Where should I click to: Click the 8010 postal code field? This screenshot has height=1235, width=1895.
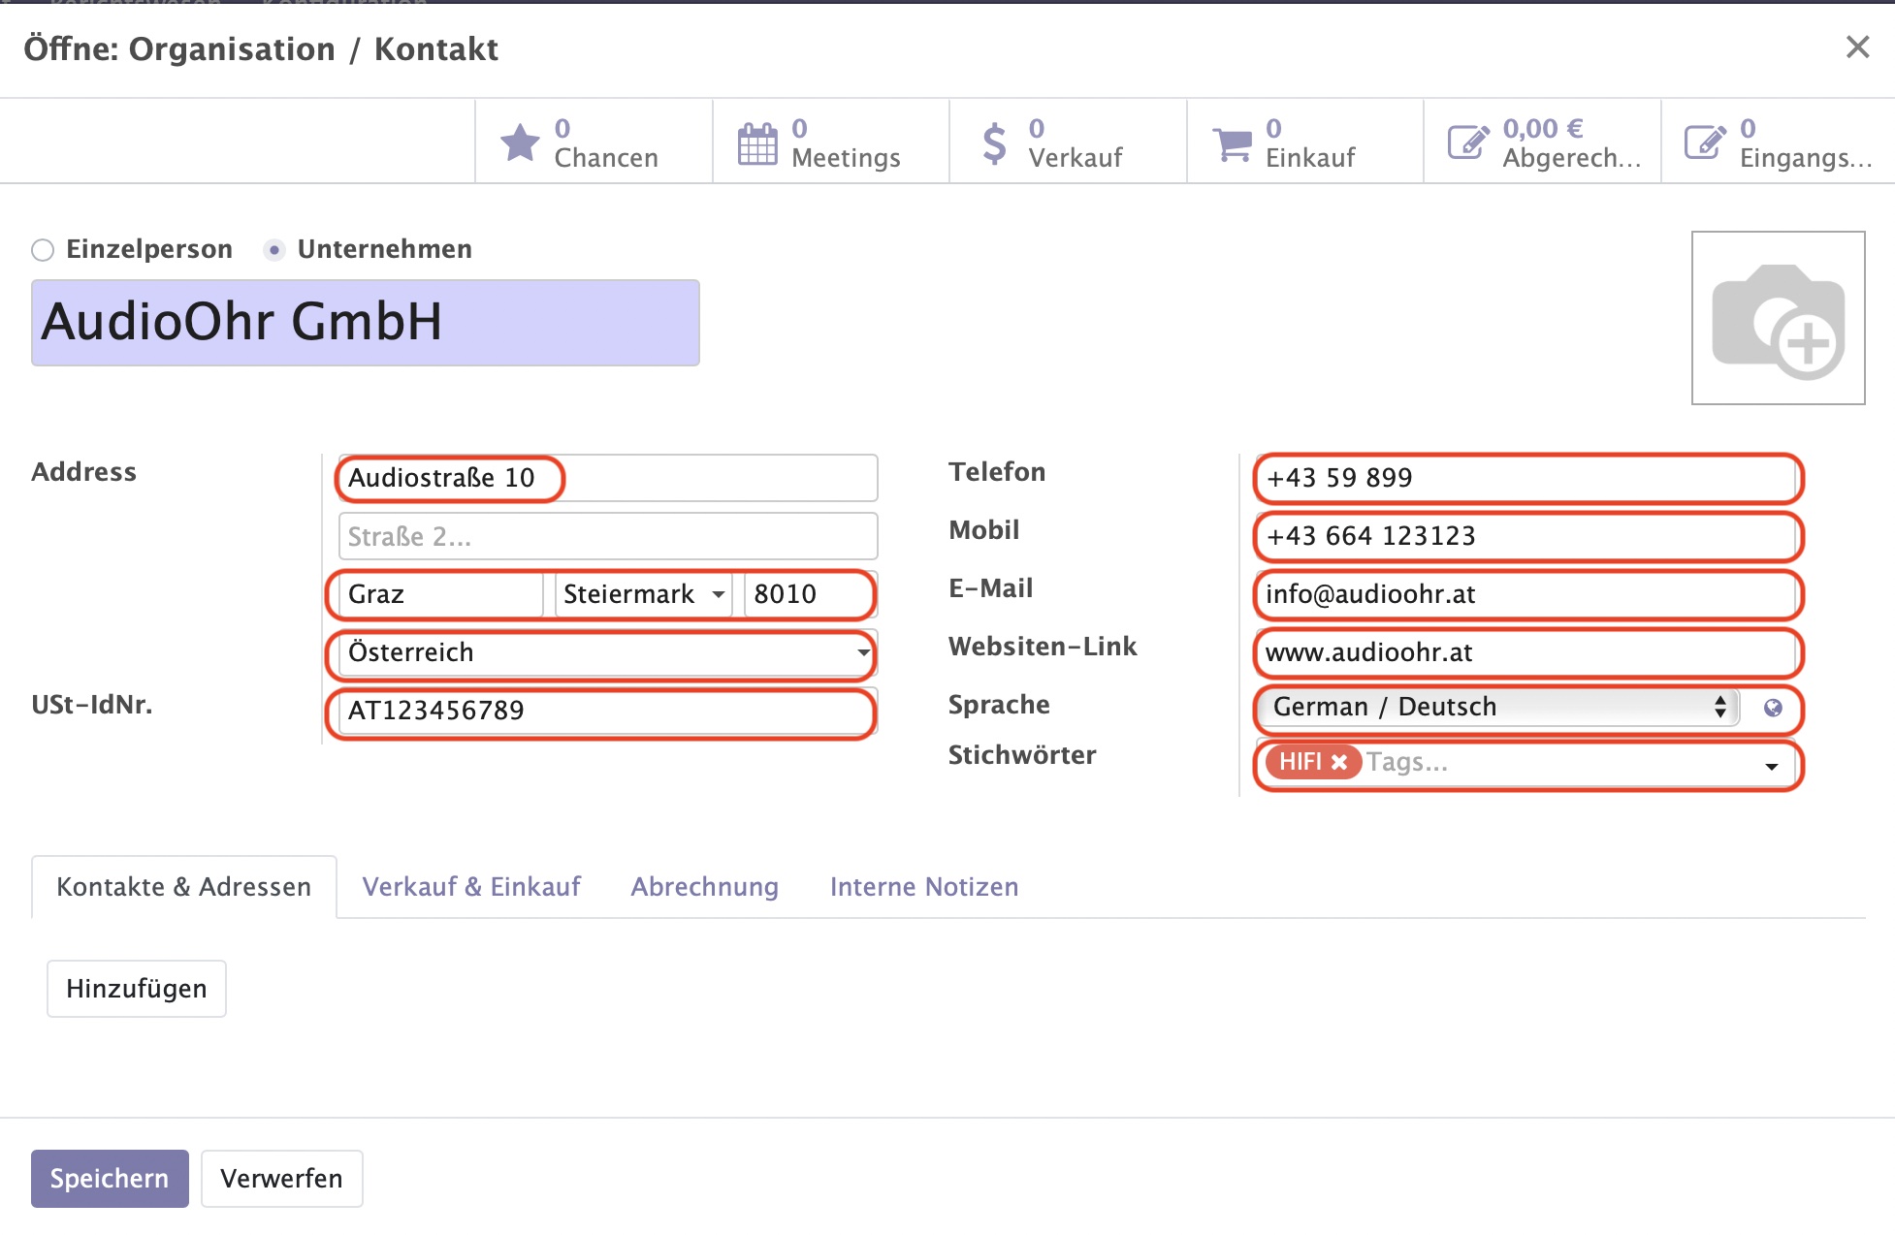click(810, 594)
